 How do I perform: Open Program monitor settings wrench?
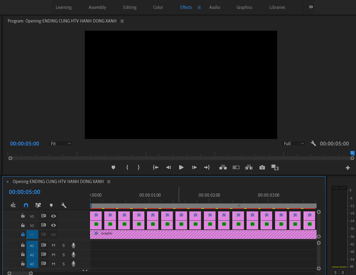(x=313, y=143)
